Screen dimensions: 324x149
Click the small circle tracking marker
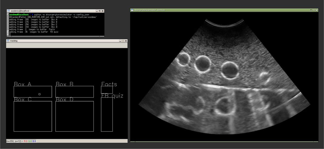[x=39, y=94]
